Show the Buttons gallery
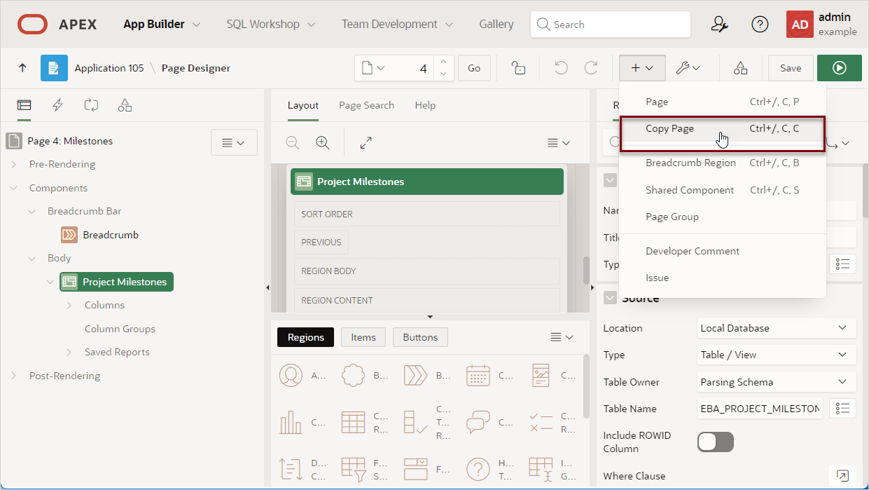This screenshot has height=490, width=869. (x=420, y=337)
